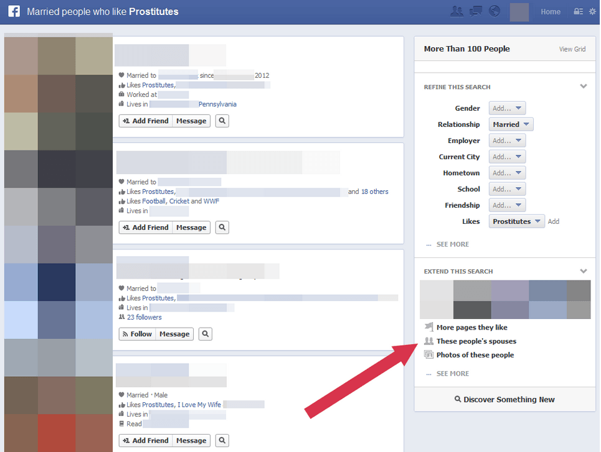
Task: Click Follow on 23 followers result
Action: pos(137,334)
